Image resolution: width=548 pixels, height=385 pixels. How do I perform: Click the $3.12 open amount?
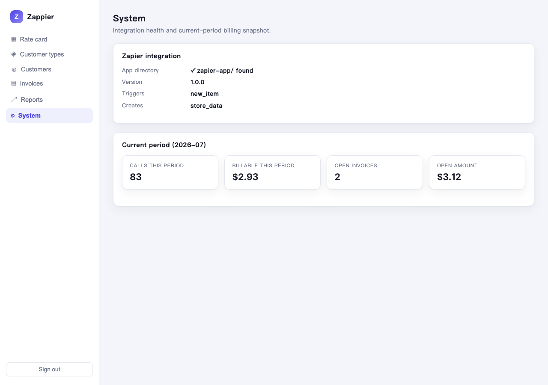point(449,177)
